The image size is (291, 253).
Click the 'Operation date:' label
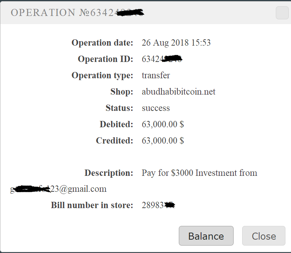102,43
